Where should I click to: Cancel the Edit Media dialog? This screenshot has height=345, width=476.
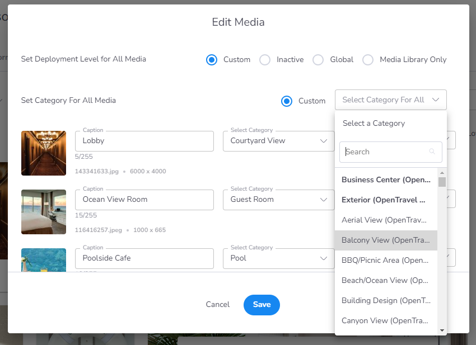[218, 304]
